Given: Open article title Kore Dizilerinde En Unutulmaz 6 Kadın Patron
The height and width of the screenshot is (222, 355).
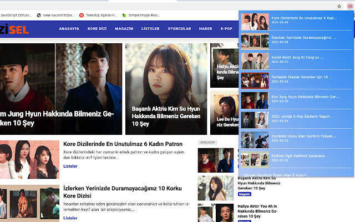Looking at the screenshot, I should pos(123,144).
